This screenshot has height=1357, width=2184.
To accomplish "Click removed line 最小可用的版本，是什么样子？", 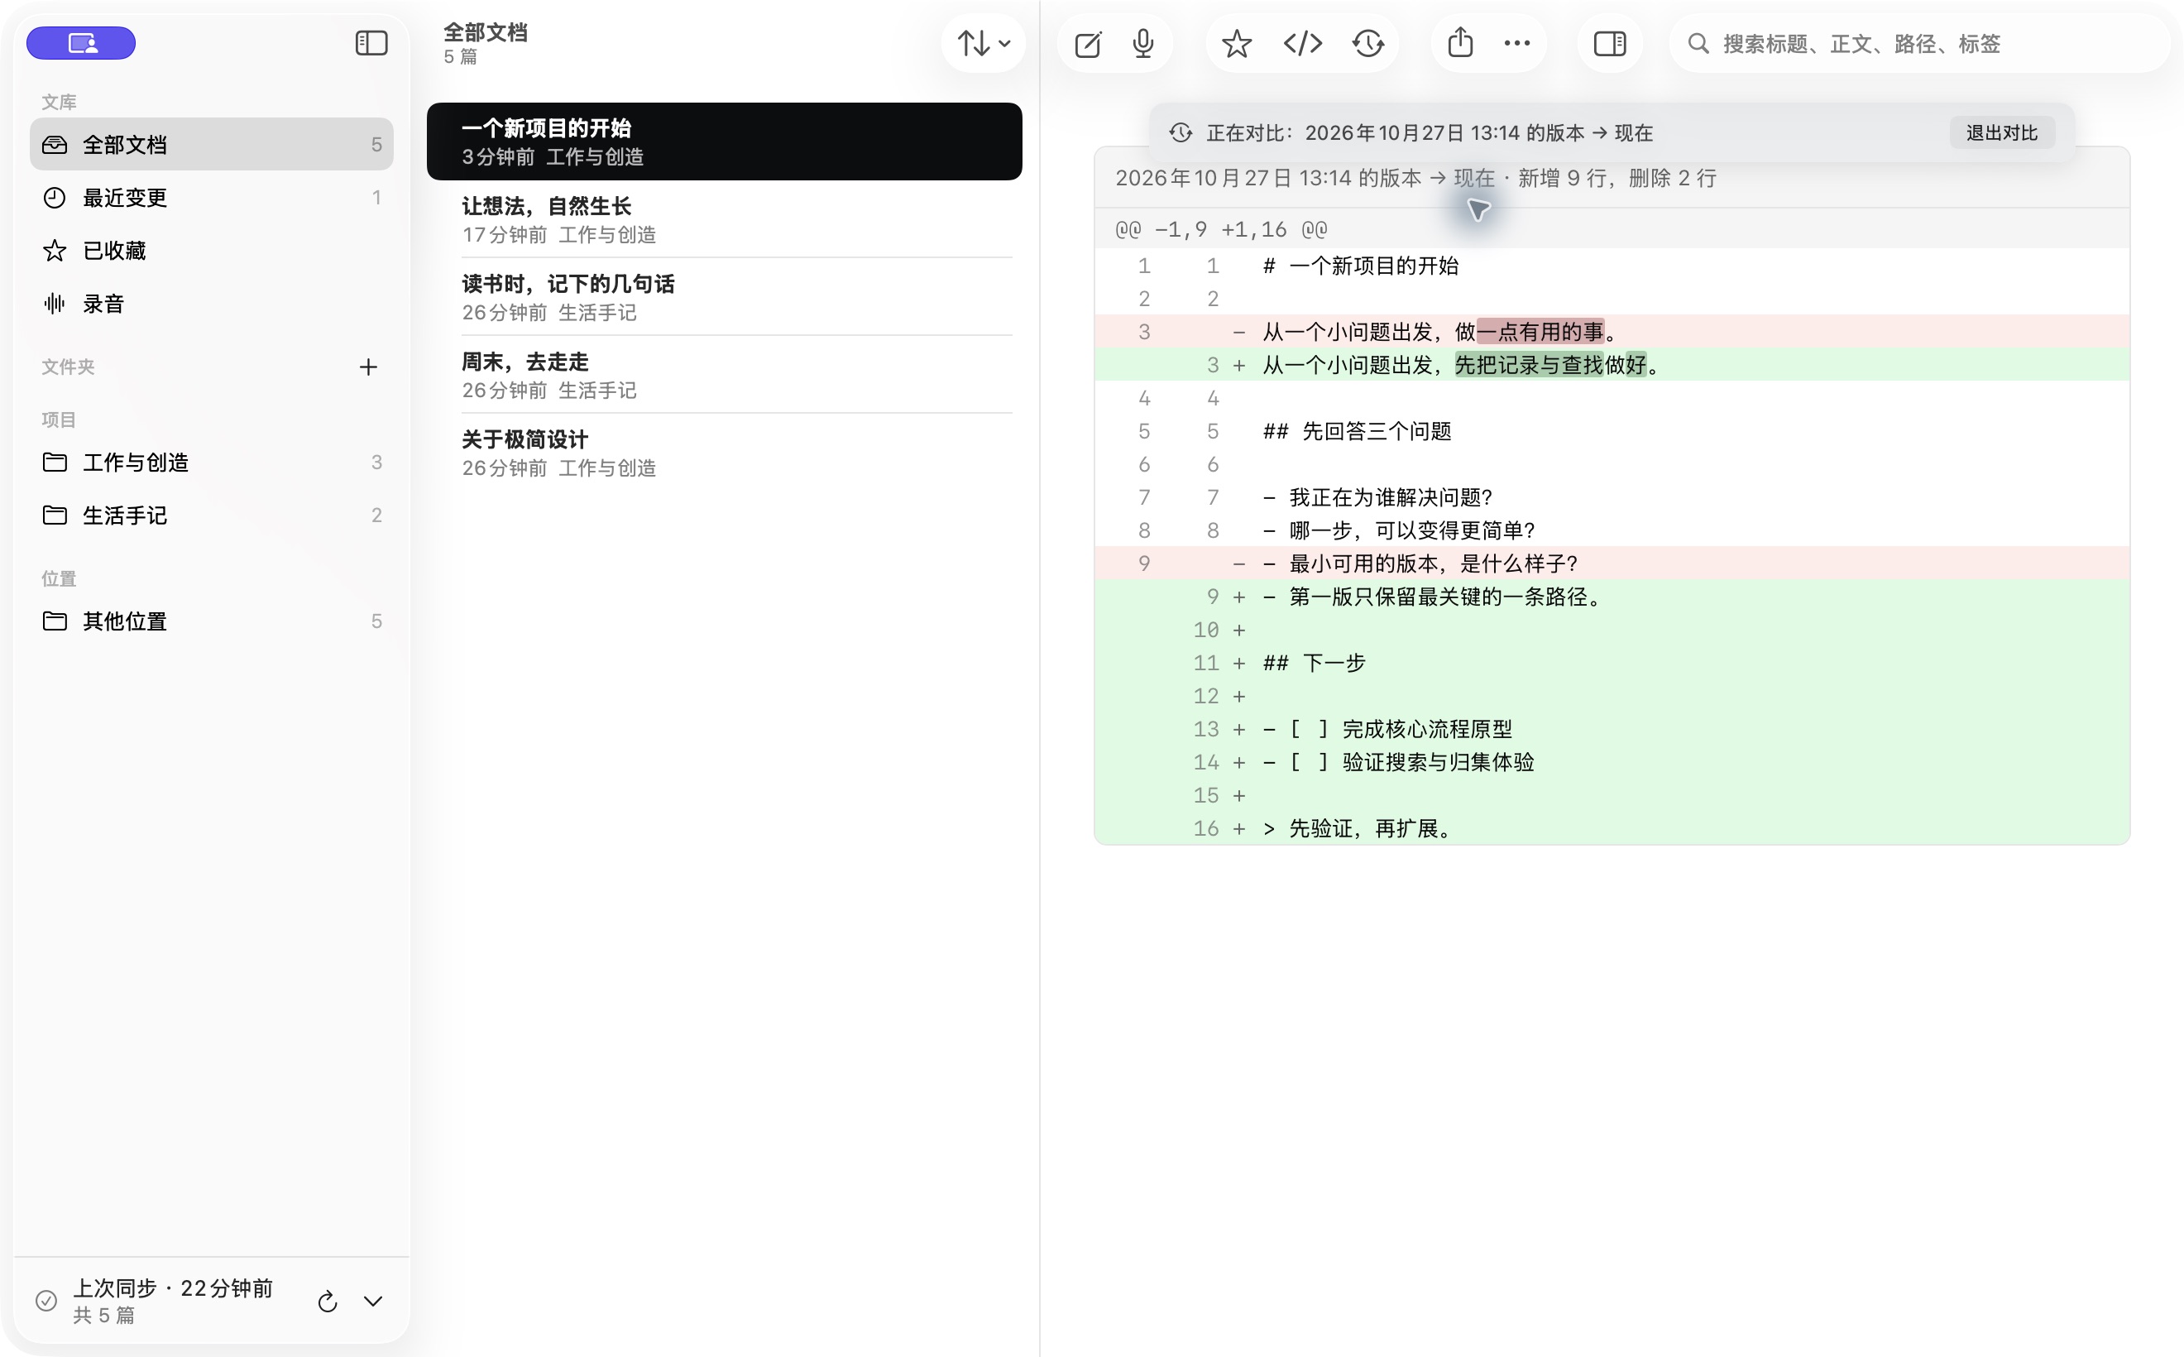I will point(1612,563).
